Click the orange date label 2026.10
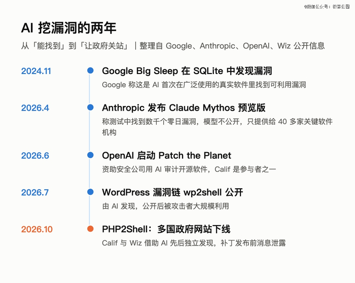The height and width of the screenshot is (283, 355). click(x=37, y=230)
